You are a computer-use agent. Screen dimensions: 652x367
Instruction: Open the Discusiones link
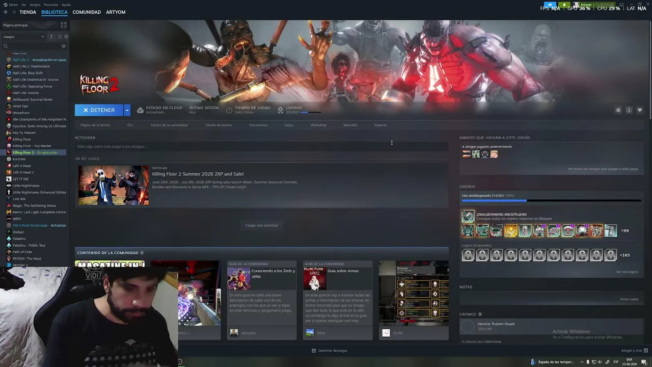click(258, 125)
